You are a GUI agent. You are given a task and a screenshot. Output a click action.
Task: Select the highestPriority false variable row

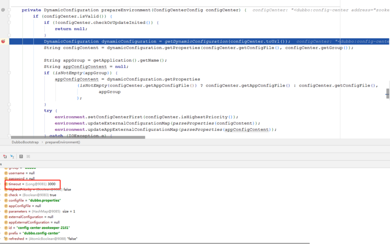click(38, 190)
